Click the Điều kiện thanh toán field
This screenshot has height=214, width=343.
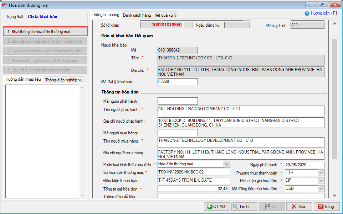194,180
